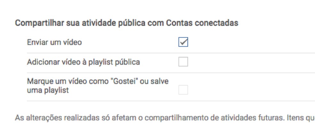This screenshot has width=315, height=133.
Task: Enable "Adicionar vídeo à playlist pública" checkbox
Action: [x=183, y=62]
